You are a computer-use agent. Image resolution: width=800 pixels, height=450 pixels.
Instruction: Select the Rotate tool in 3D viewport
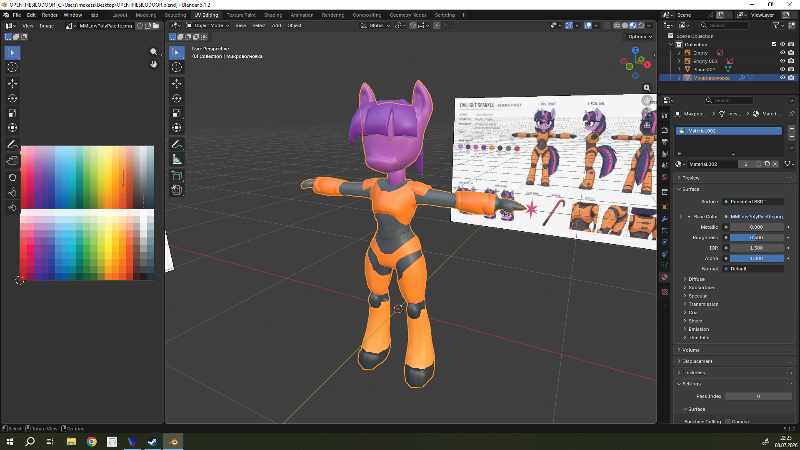point(177,98)
